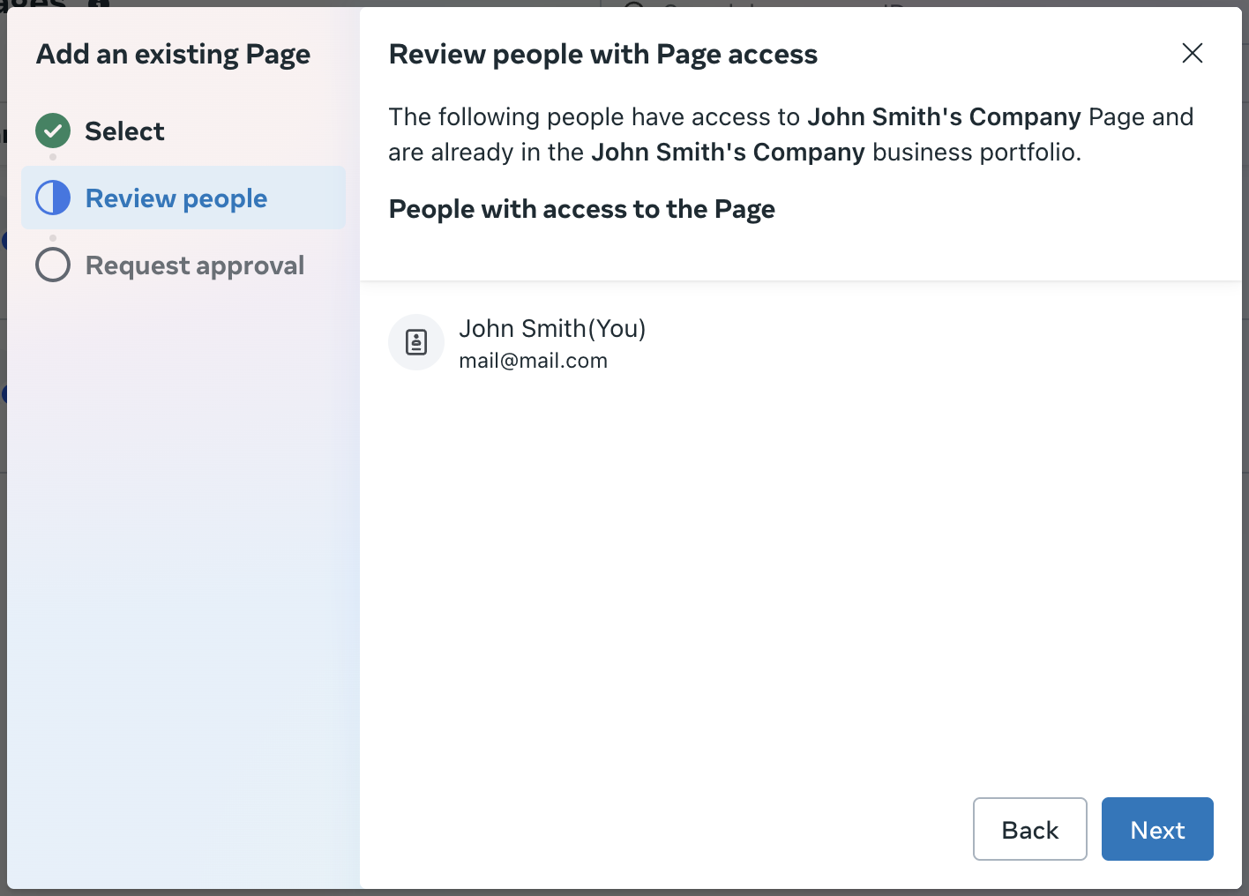
Task: Click the mail@mail.com email address
Action: [x=533, y=361]
